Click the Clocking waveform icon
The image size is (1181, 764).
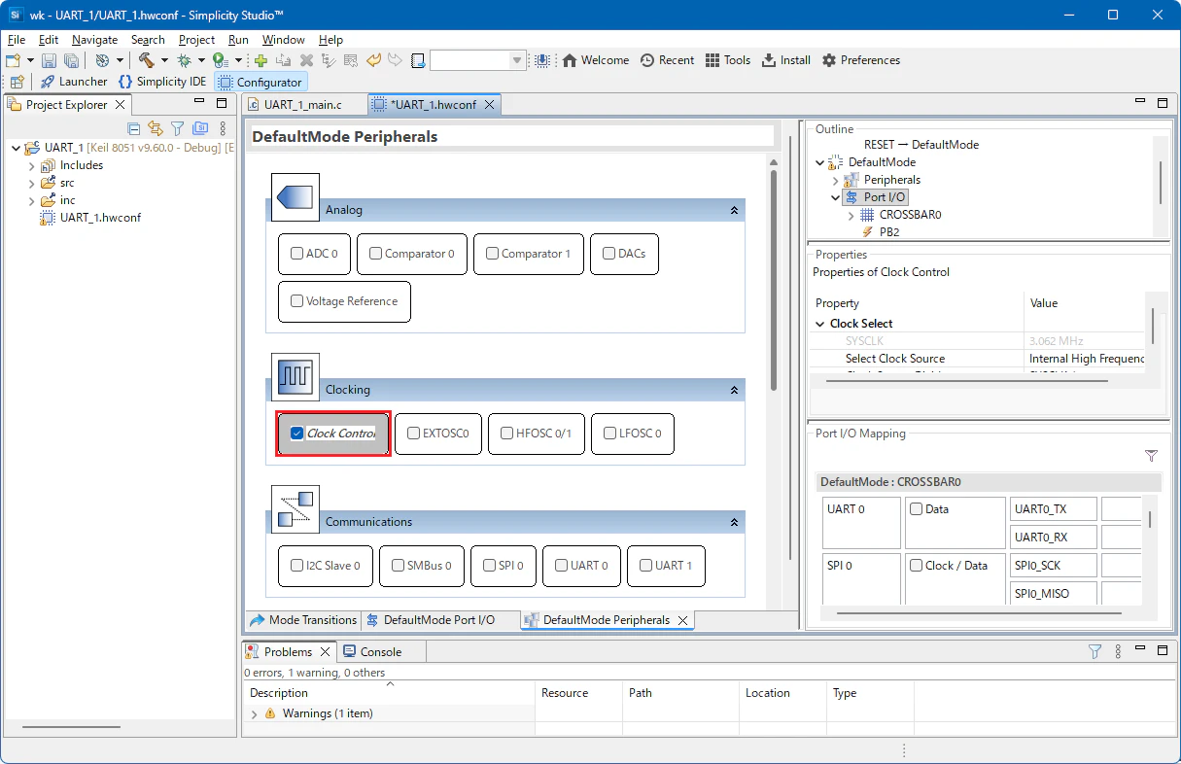pos(295,377)
